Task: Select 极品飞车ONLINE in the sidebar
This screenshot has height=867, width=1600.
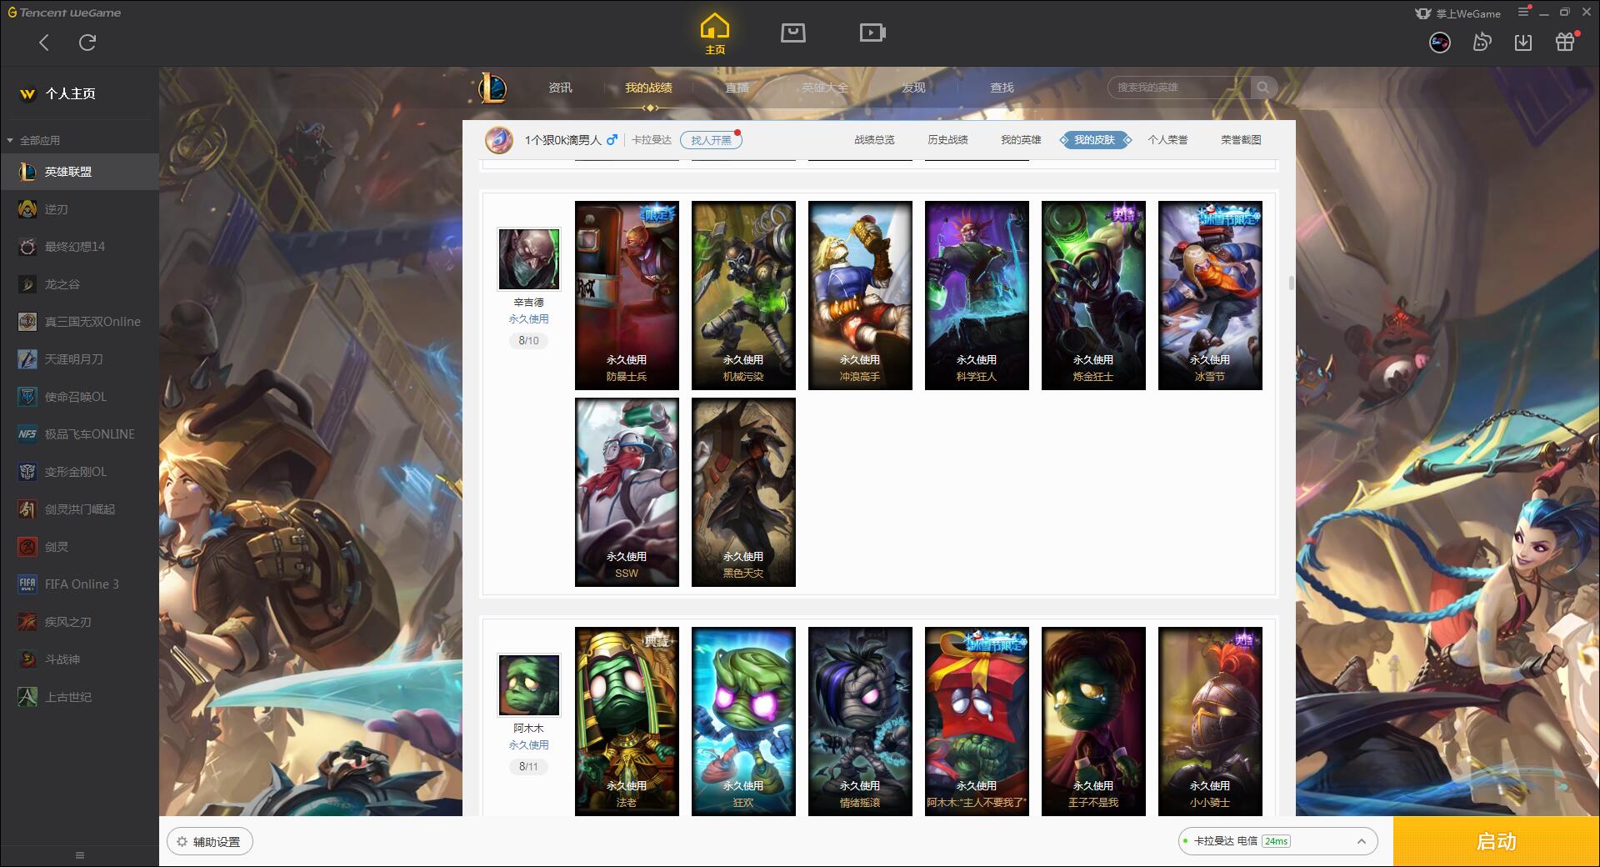Action: (79, 434)
